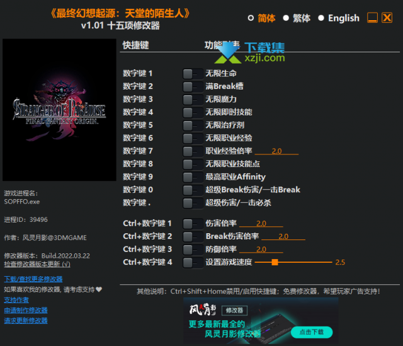Image resolution: width=403 pixels, height=346 pixels.
Task: Open 申请制作修改器 link
Action: pyautogui.click(x=26, y=310)
